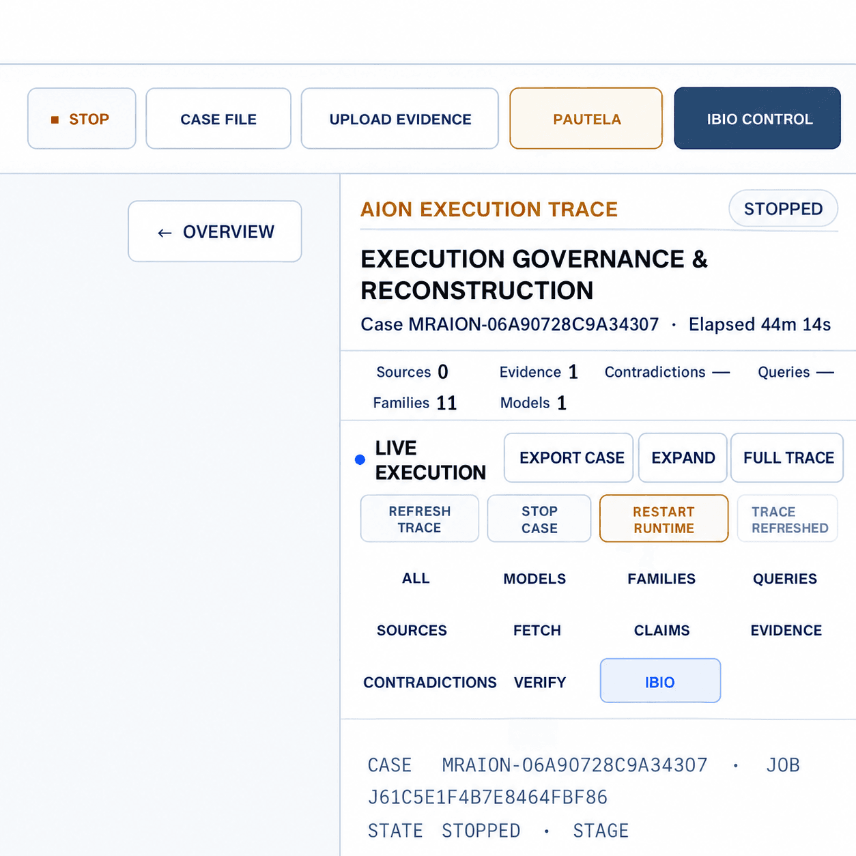Click the orange stop square icon
The image size is (856, 856).
click(55, 119)
